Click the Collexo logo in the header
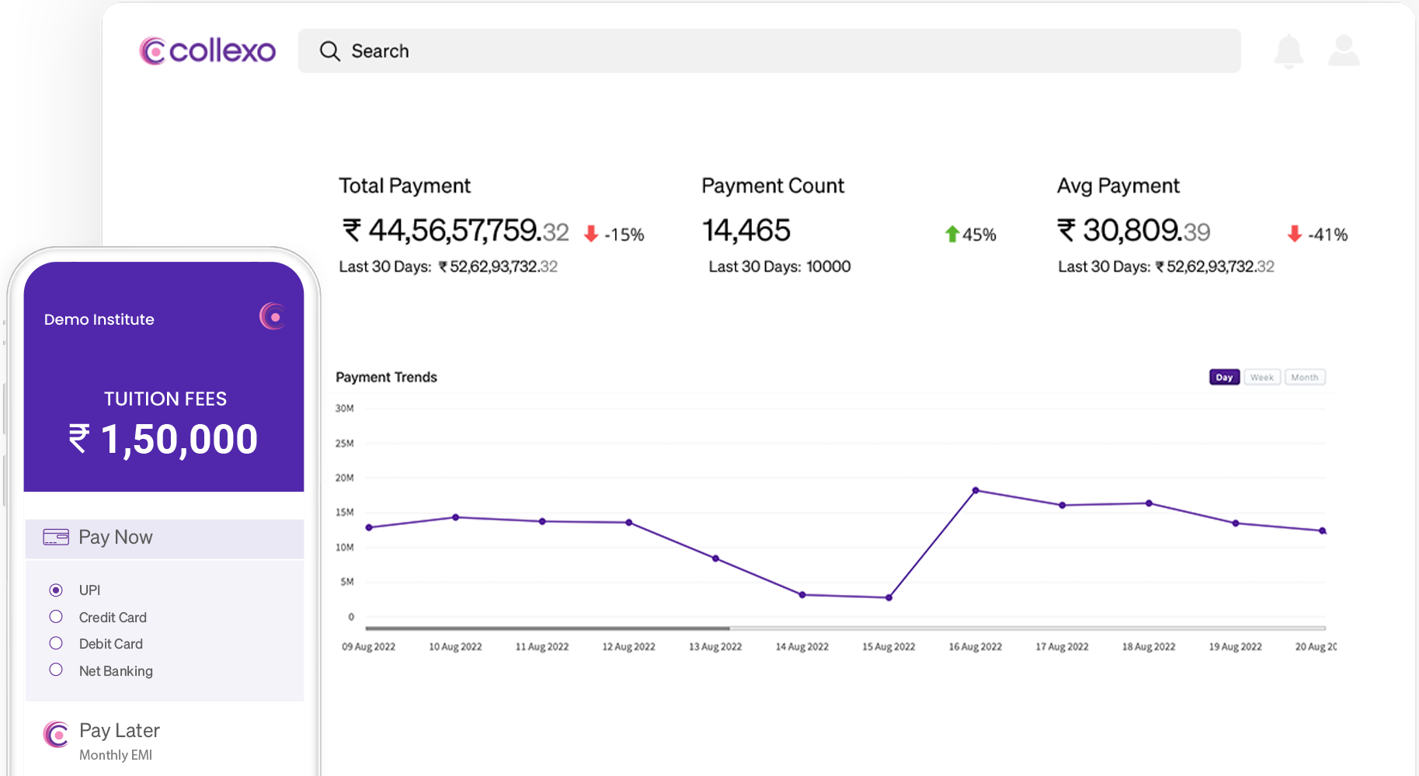Image resolution: width=1419 pixels, height=776 pixels. (207, 51)
